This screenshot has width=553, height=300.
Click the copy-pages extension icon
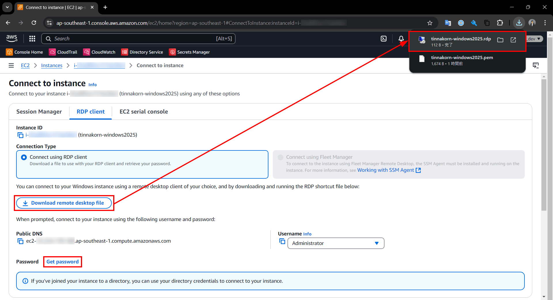click(487, 23)
